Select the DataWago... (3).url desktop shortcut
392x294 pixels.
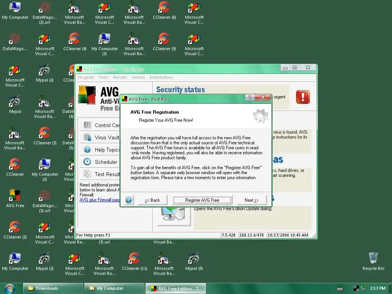[x=44, y=201]
